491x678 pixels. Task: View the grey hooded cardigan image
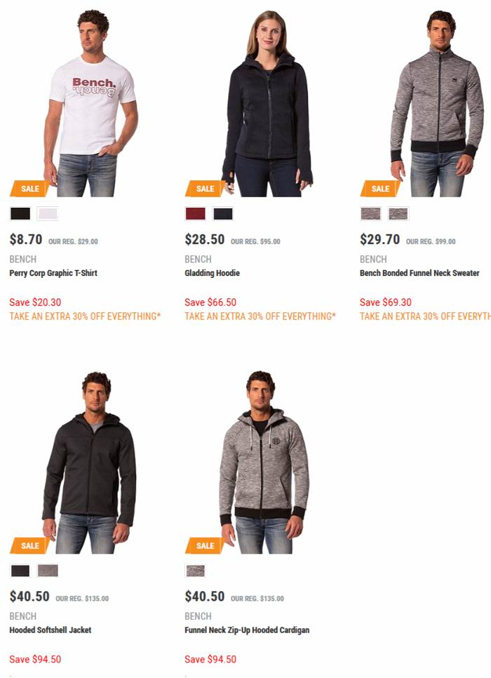click(x=264, y=462)
